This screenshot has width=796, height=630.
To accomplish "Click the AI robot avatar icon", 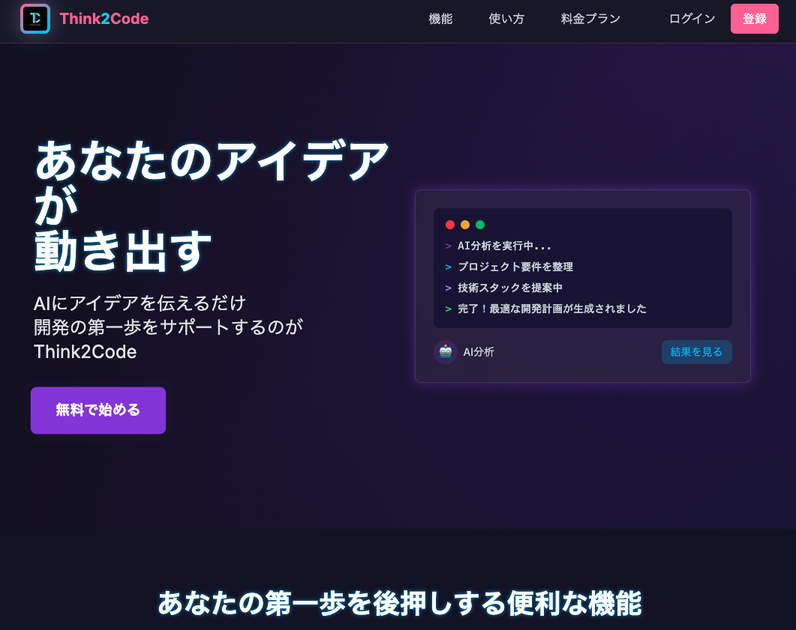I will (446, 352).
